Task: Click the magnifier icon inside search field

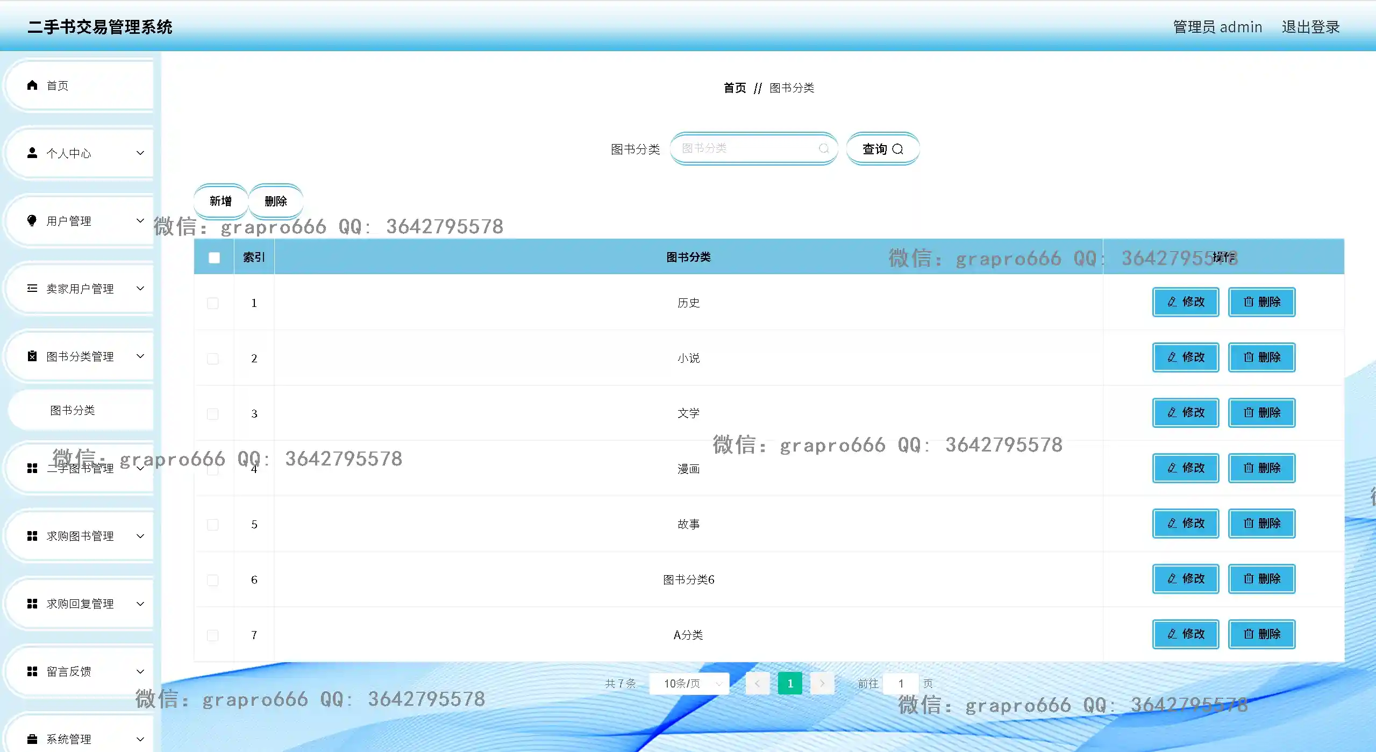Action: [823, 149]
